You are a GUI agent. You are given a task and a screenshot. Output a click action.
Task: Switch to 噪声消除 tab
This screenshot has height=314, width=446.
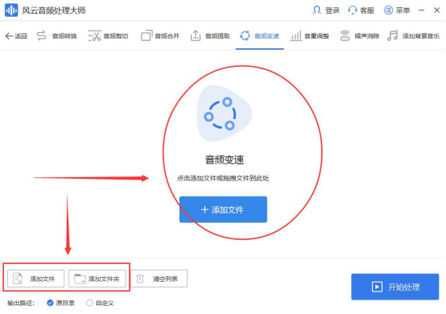(x=367, y=36)
